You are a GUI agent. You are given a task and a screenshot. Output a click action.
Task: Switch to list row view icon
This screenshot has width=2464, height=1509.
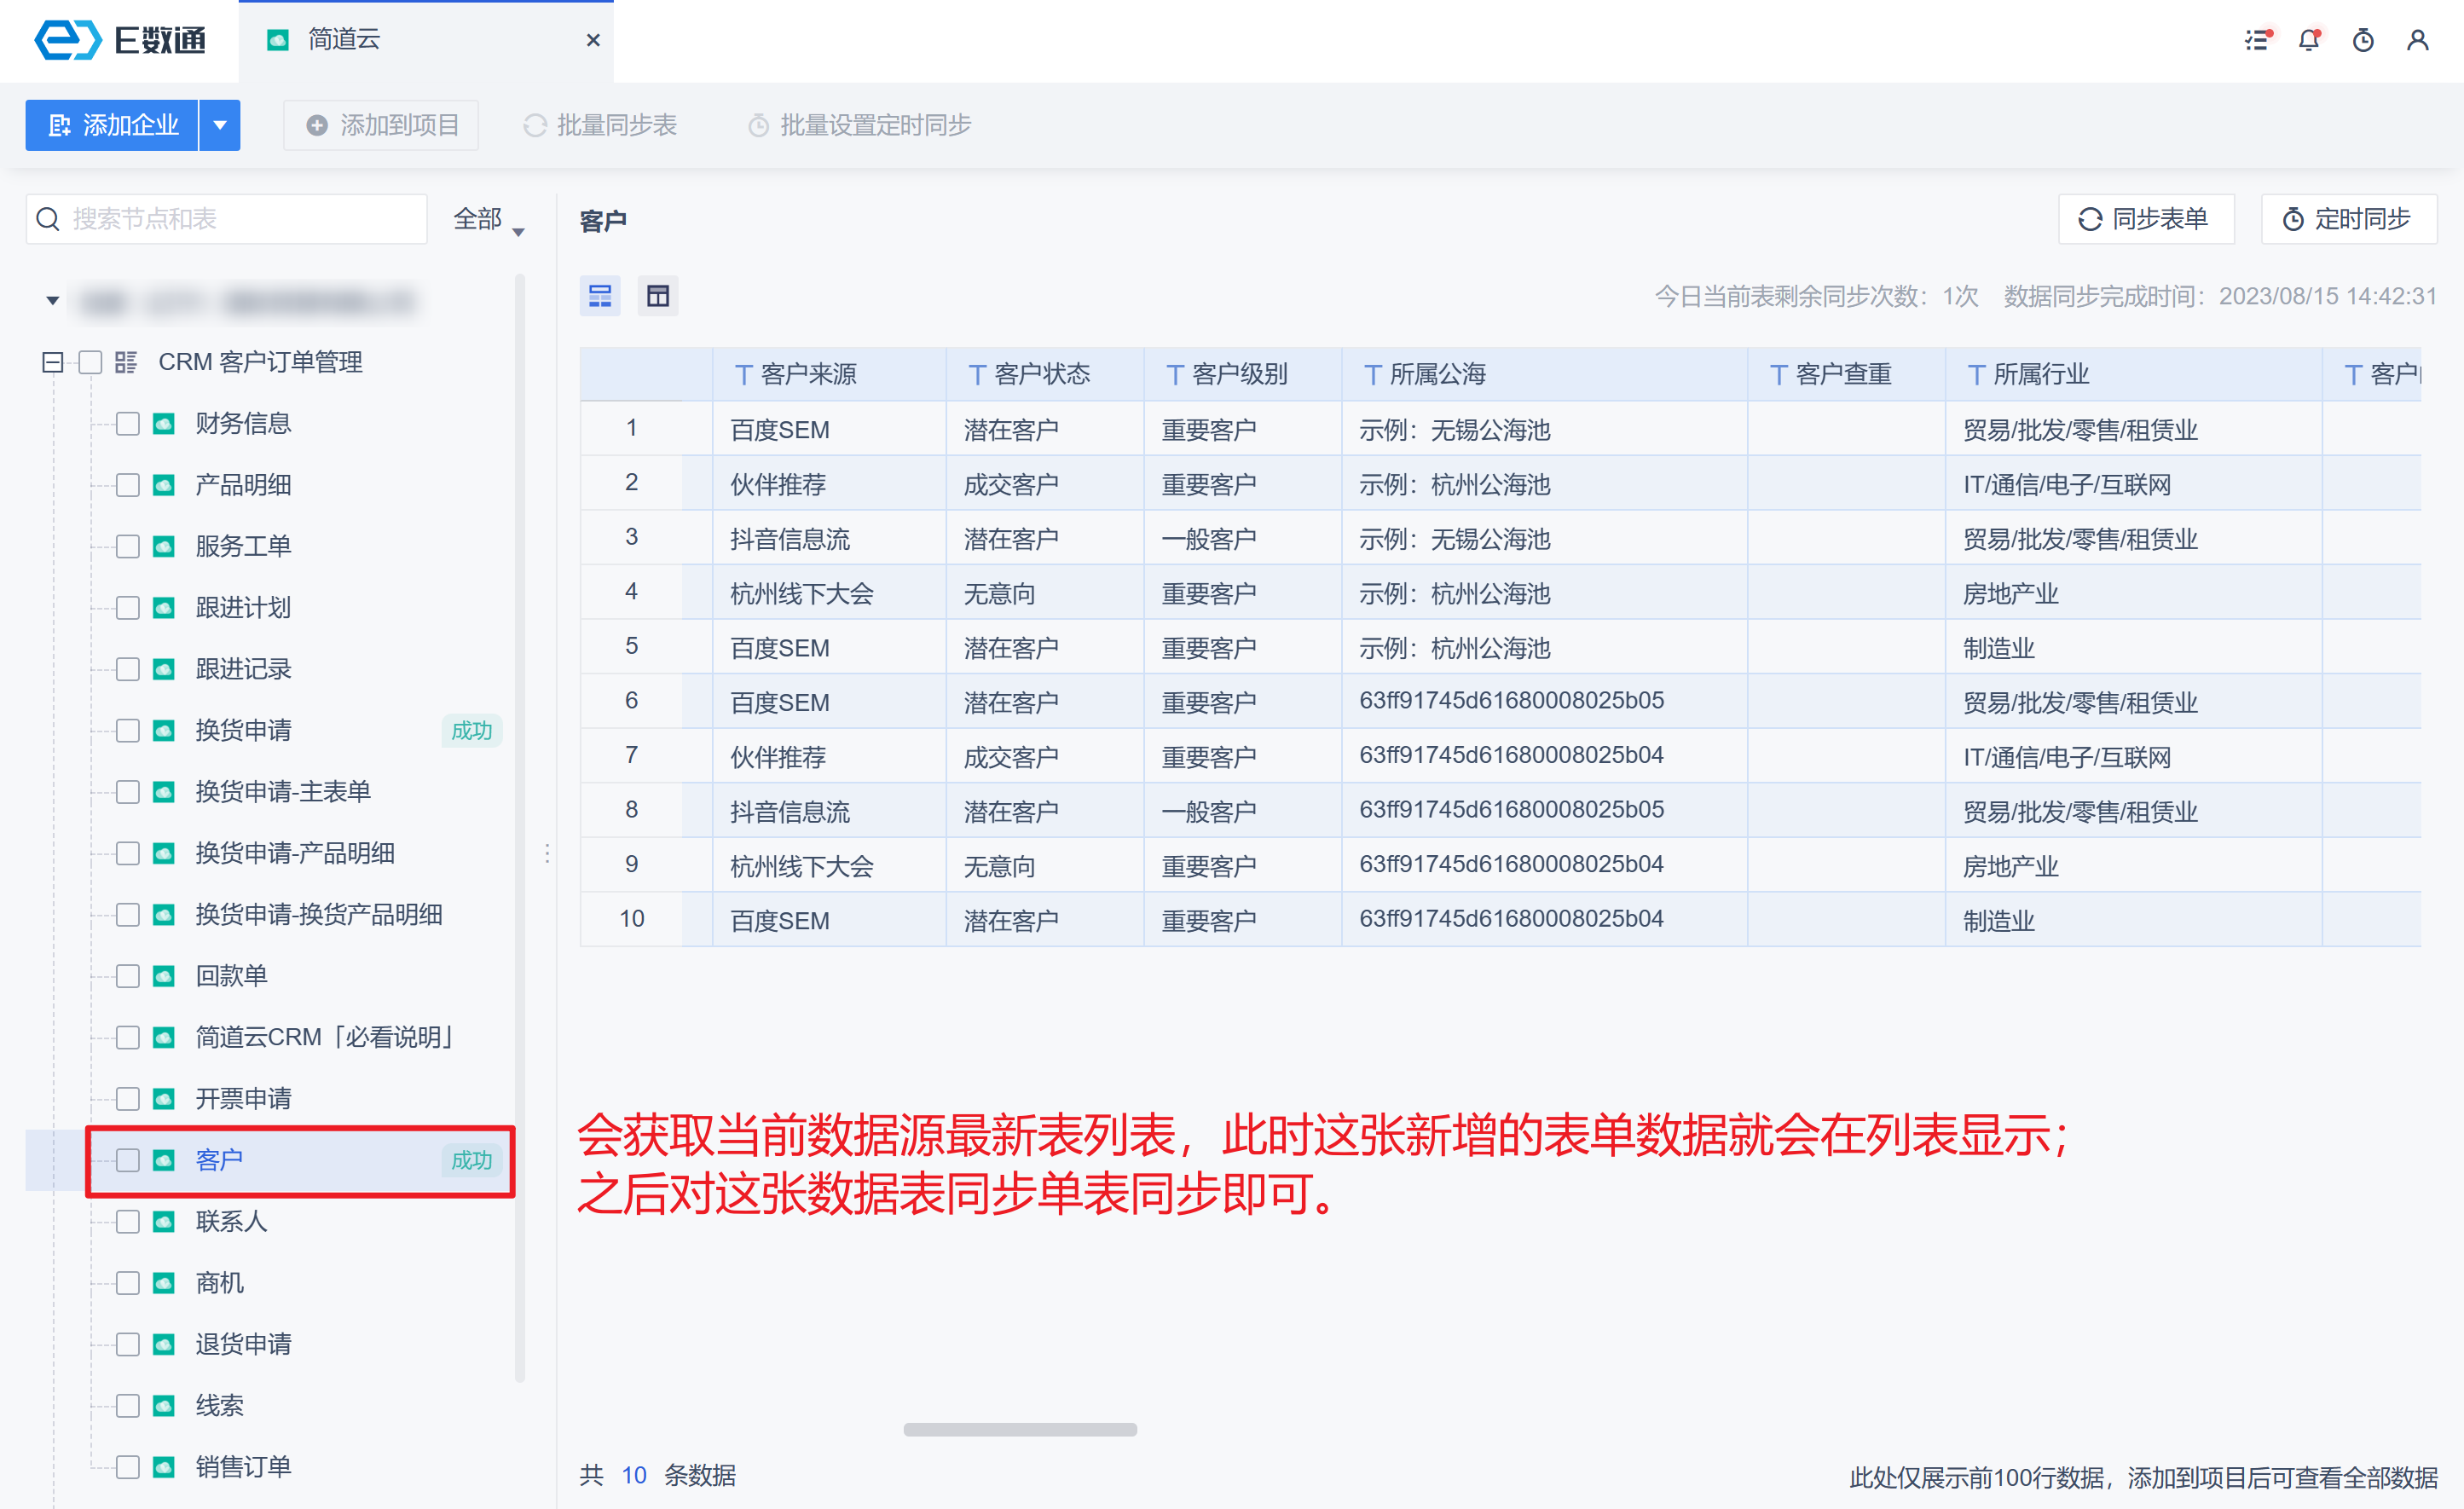pyautogui.click(x=600, y=296)
